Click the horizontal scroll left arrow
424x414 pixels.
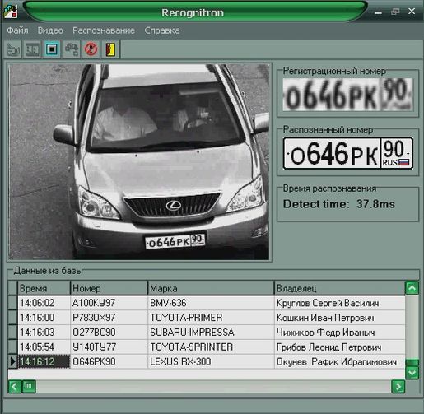(15, 387)
